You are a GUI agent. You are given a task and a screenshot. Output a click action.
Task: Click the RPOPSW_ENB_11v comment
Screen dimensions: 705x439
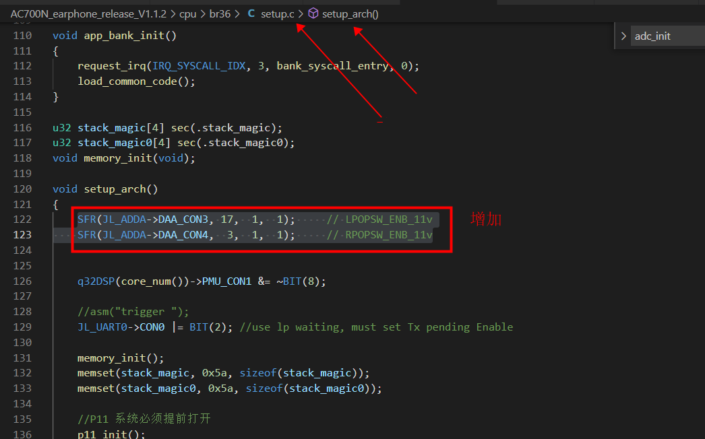[379, 235]
